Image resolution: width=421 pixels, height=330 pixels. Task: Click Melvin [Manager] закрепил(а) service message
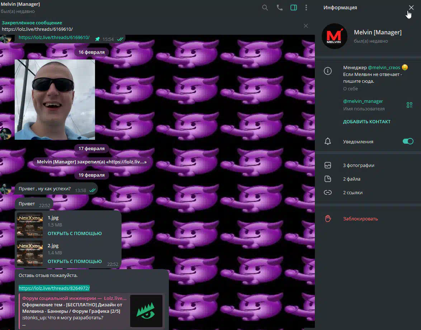tap(91, 162)
